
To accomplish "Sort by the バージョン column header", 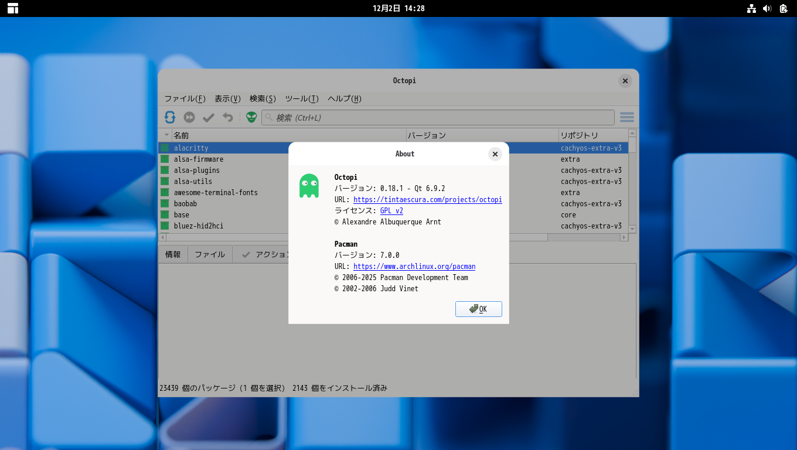I will click(482, 135).
